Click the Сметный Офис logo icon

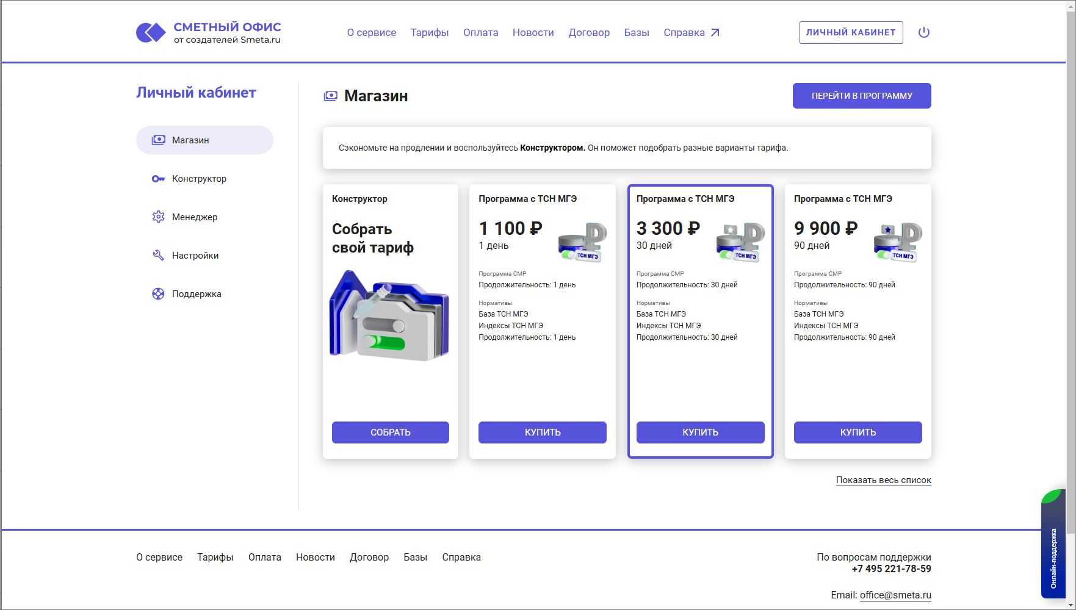point(151,32)
